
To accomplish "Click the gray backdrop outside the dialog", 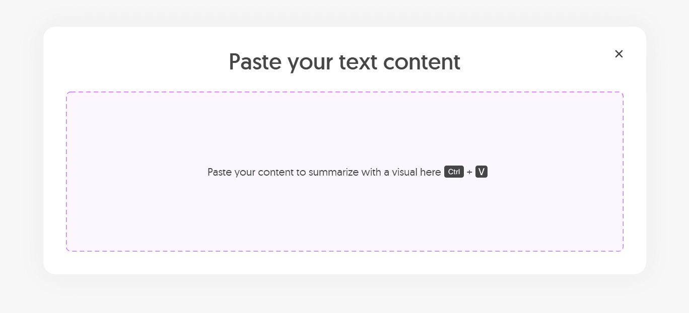I will click(21, 151).
